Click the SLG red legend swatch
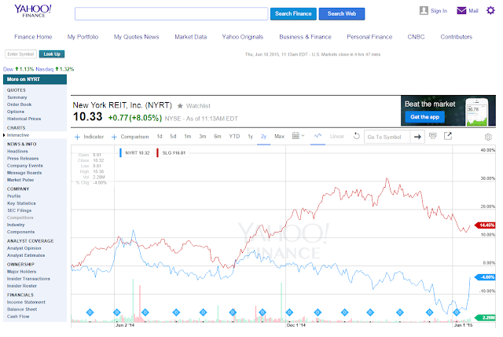Image resolution: width=503 pixels, height=337 pixels. pos(157,153)
